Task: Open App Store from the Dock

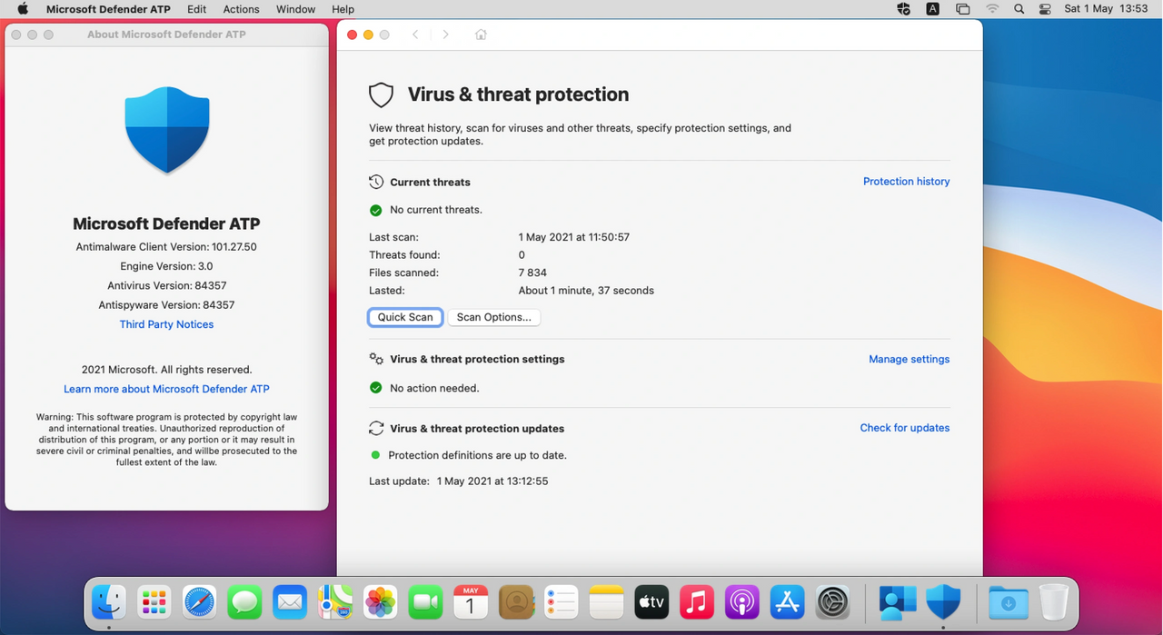Action: click(787, 601)
